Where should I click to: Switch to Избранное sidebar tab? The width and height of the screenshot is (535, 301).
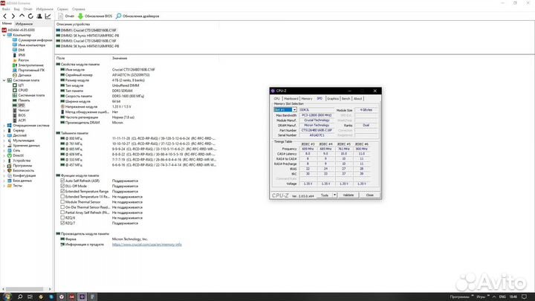point(24,24)
